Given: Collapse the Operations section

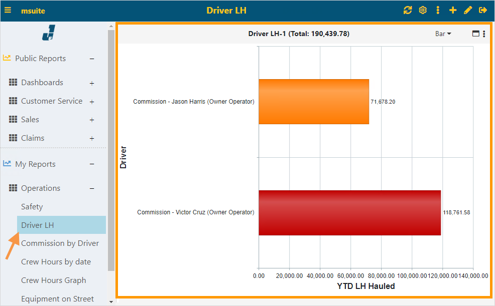Looking at the screenshot, I should tap(91, 188).
